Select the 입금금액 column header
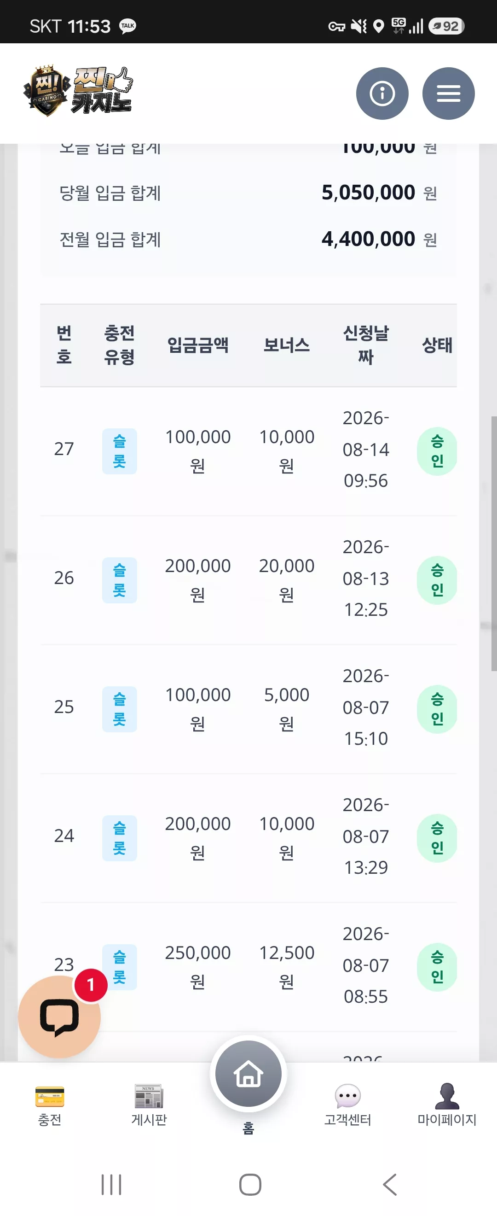The image size is (497, 1216). pyautogui.click(x=198, y=345)
